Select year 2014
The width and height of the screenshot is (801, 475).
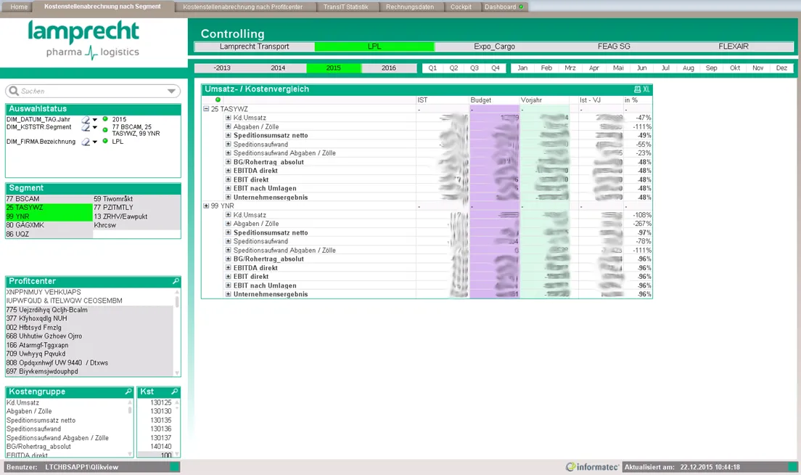pyautogui.click(x=278, y=68)
